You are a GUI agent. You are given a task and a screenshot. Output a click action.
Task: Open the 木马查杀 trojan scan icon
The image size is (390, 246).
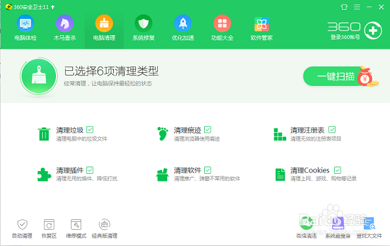(x=64, y=23)
